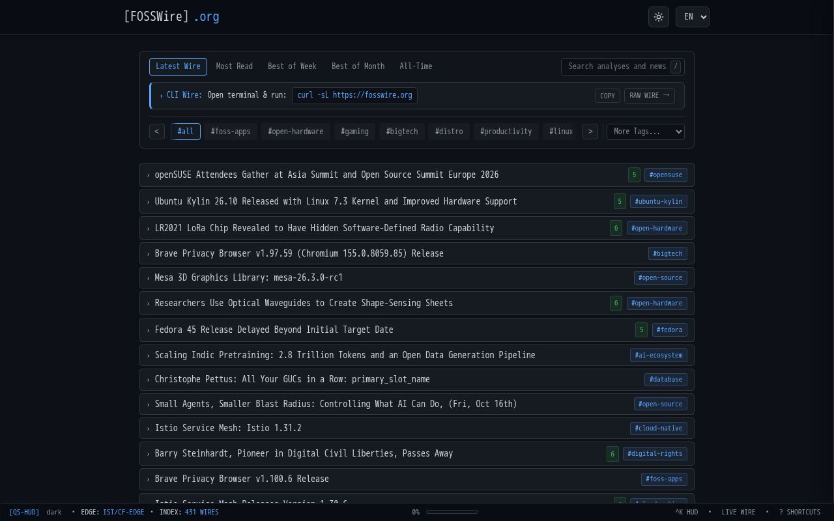Select the Latest Wire tab

click(x=178, y=66)
